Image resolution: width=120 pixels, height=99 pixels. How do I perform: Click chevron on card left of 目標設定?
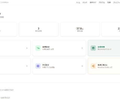tap(27, 48)
